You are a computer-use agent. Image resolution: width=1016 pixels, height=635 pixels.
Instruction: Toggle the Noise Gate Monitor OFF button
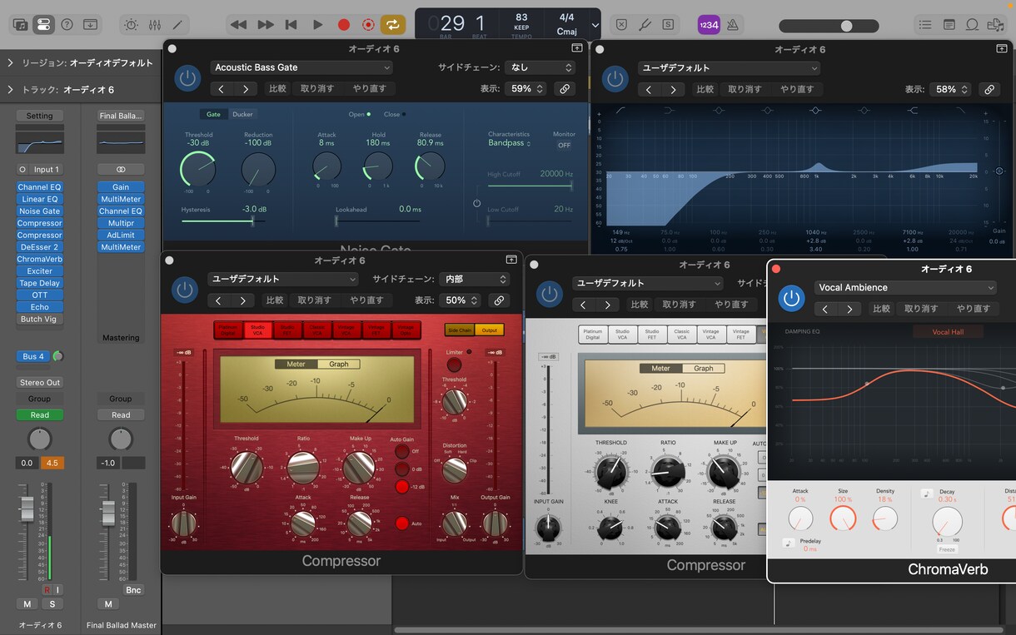point(564,145)
